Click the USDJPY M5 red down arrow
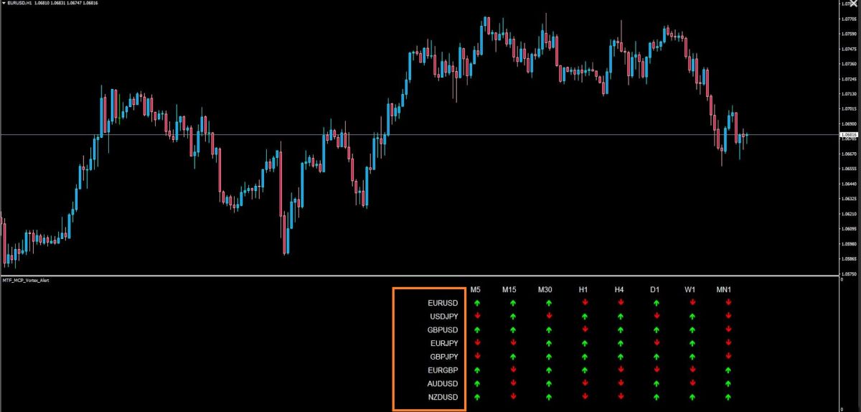Screen dimensions: 861x412 coord(477,316)
